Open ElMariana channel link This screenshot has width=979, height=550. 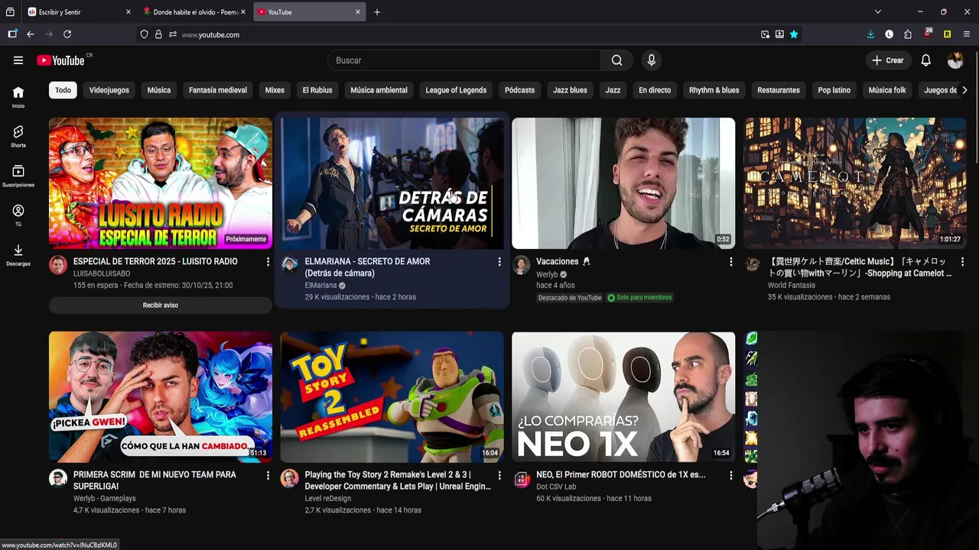click(320, 286)
